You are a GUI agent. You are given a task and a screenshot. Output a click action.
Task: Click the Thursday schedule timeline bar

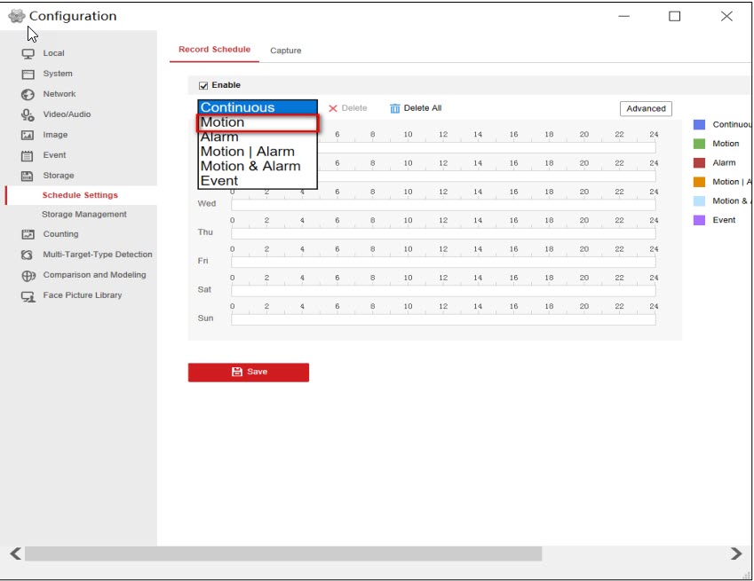[443, 234]
